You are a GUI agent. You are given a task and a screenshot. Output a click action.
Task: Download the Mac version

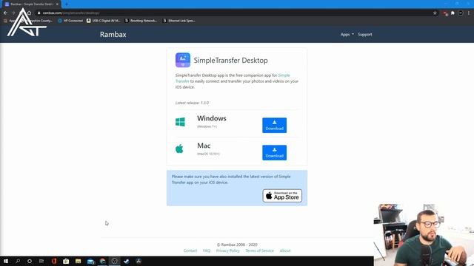click(274, 153)
